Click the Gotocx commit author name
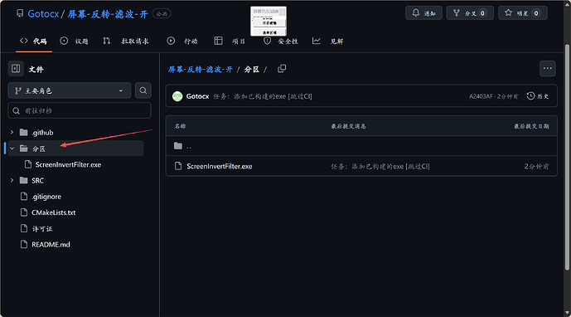This screenshot has height=317, width=571. point(197,96)
